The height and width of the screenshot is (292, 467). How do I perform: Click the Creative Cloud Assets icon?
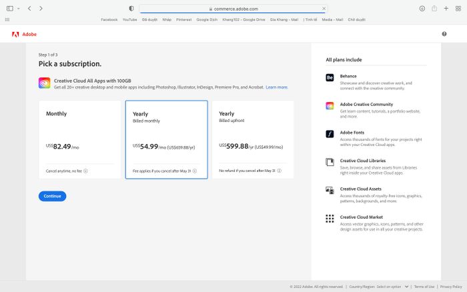pyautogui.click(x=330, y=191)
